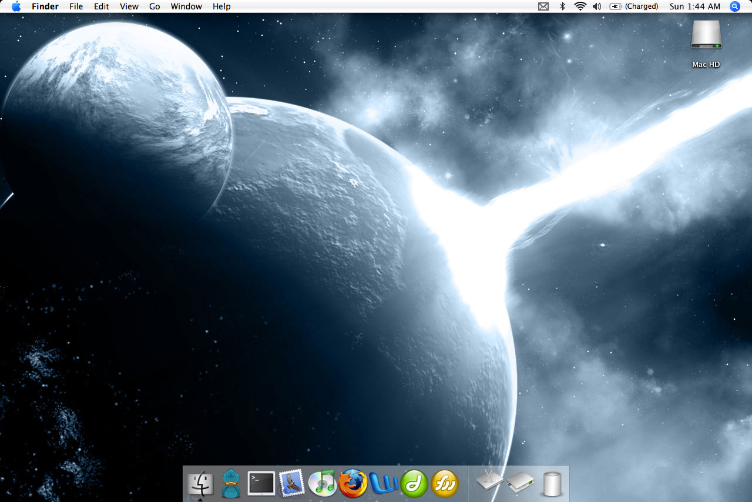This screenshot has width=752, height=502.
Task: Open the Window menu
Action: (186, 6)
